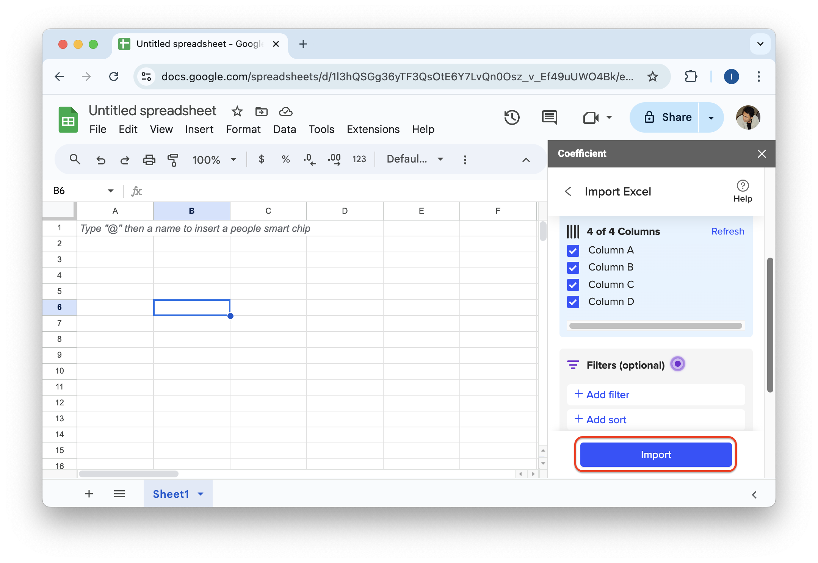Screen dimensions: 818x563
Task: Uncheck the Column A checkbox
Action: coord(573,250)
